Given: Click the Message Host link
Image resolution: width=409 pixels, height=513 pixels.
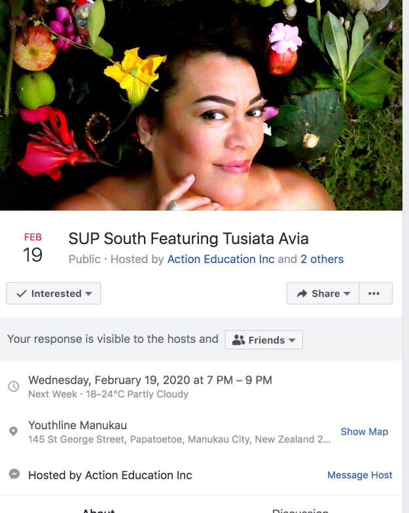Looking at the screenshot, I should point(359,475).
